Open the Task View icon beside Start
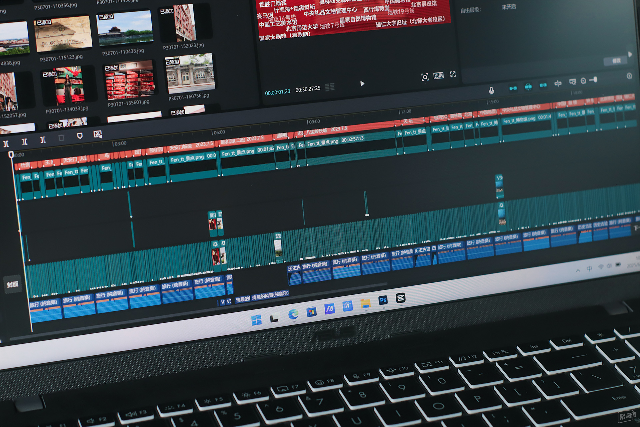Screen dimensions: 640x427 [274, 318]
